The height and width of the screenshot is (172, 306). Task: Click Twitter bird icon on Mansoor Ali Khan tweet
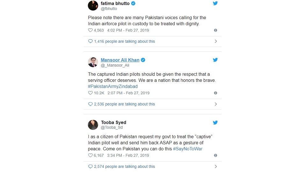[x=215, y=60]
